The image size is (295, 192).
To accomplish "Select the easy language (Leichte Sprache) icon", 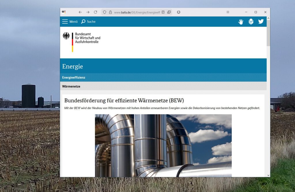I will [x=251, y=21].
